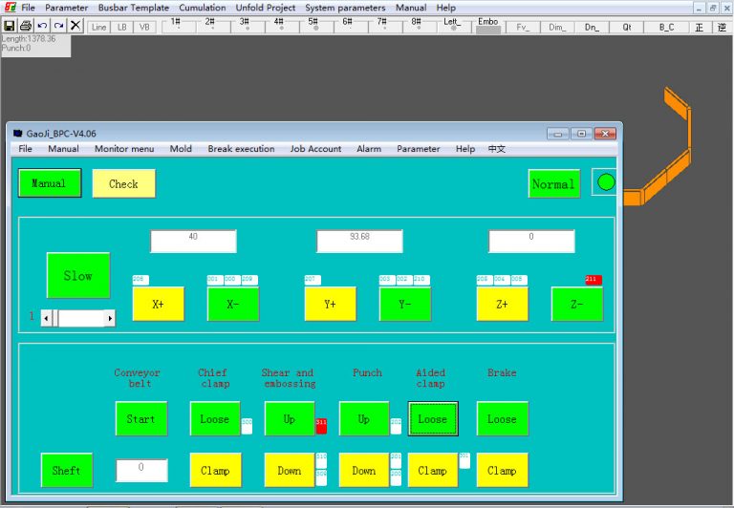The height and width of the screenshot is (508, 734).
Task: Click the Undo arrow icon
Action: pos(42,26)
